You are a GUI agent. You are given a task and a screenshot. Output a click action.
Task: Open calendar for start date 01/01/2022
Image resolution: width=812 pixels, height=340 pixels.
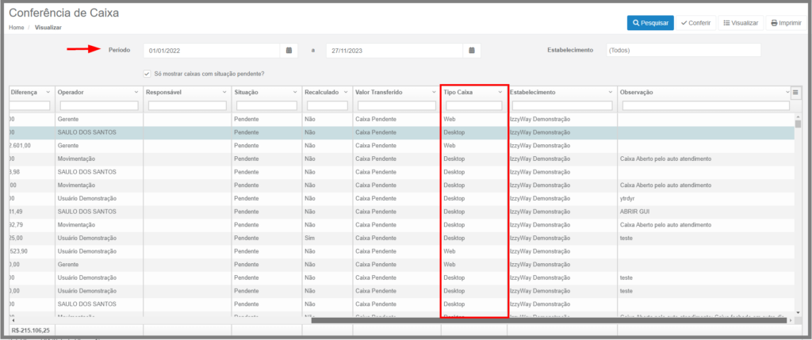click(x=289, y=51)
